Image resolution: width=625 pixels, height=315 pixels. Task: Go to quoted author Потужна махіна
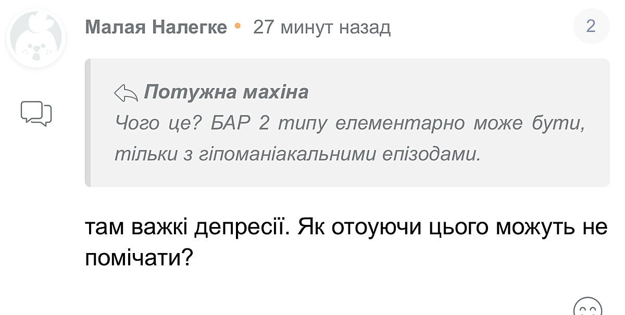pos(226,93)
